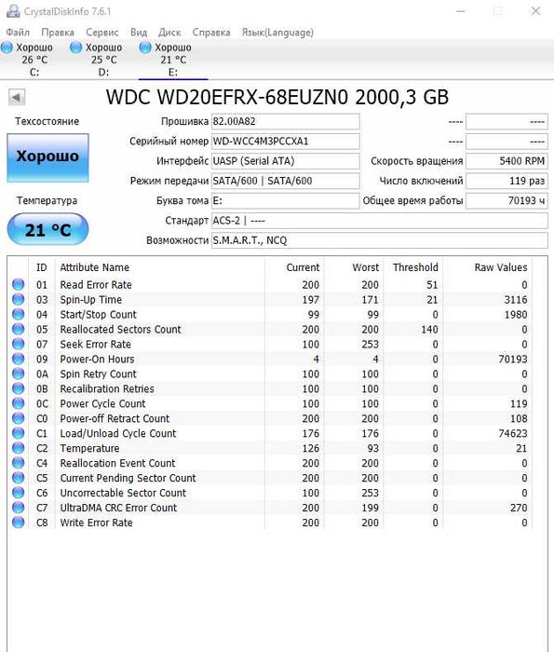Click the status icon of Reallocated Sectors Count

[19, 329]
